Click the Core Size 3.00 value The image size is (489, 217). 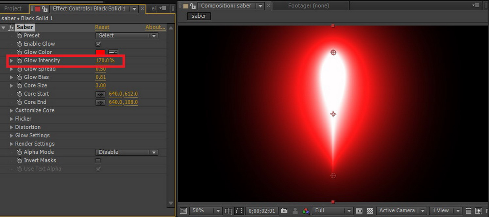point(101,85)
